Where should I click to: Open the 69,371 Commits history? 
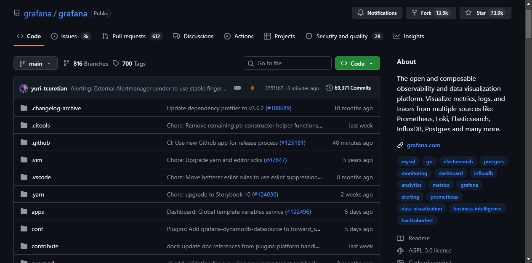[348, 88]
